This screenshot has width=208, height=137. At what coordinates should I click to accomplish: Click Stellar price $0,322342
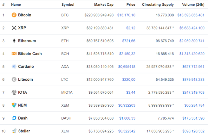click(x=127, y=131)
